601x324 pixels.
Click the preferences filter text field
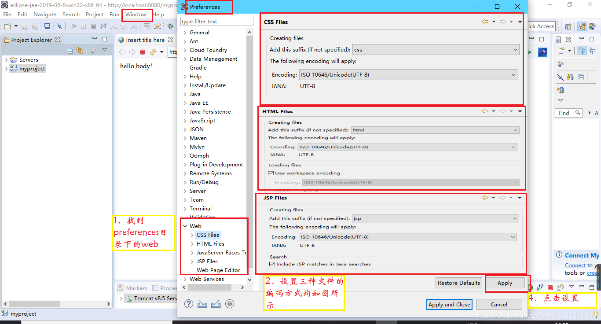(216, 22)
